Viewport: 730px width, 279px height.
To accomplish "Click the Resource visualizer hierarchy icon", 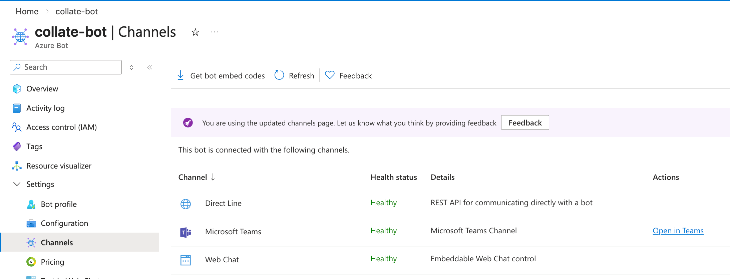I will click(x=17, y=166).
